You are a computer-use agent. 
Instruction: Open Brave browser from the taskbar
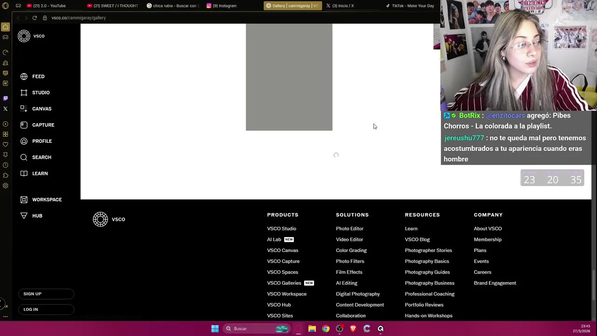(x=353, y=329)
